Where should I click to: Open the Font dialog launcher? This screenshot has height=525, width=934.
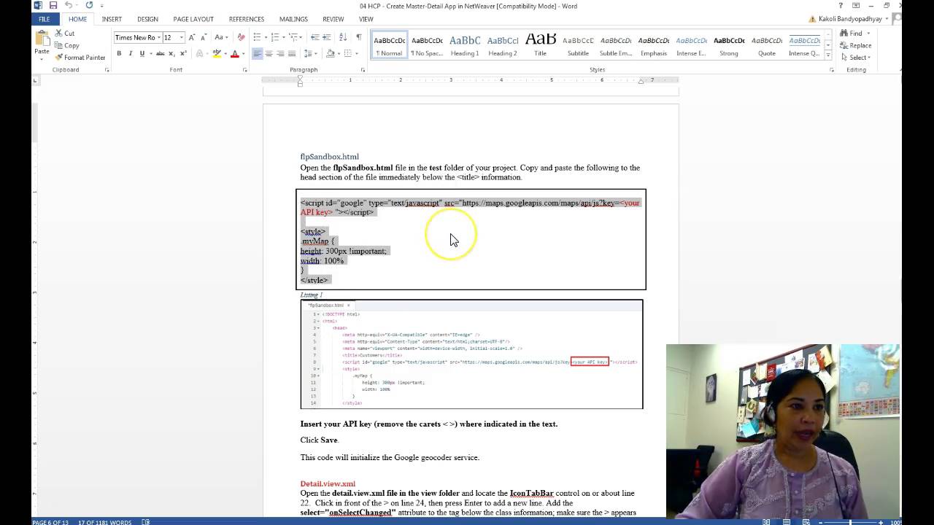pyautogui.click(x=244, y=70)
